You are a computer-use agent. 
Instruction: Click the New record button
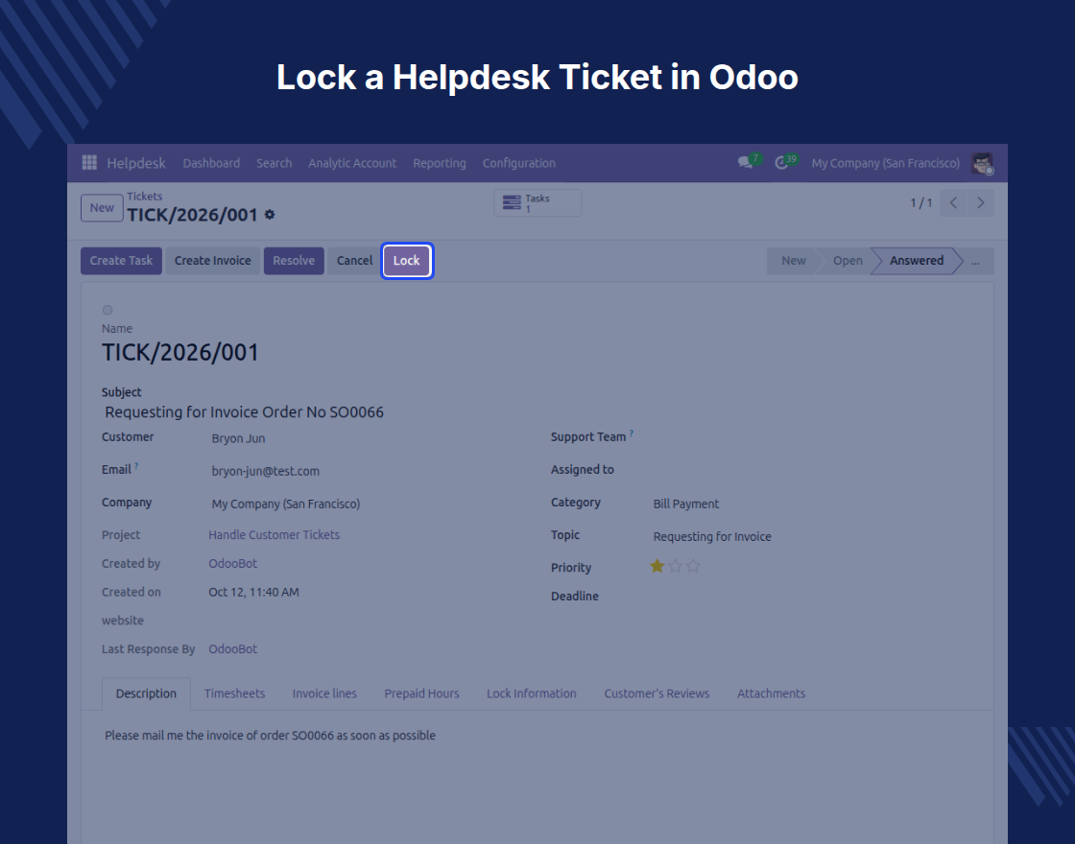coord(102,208)
